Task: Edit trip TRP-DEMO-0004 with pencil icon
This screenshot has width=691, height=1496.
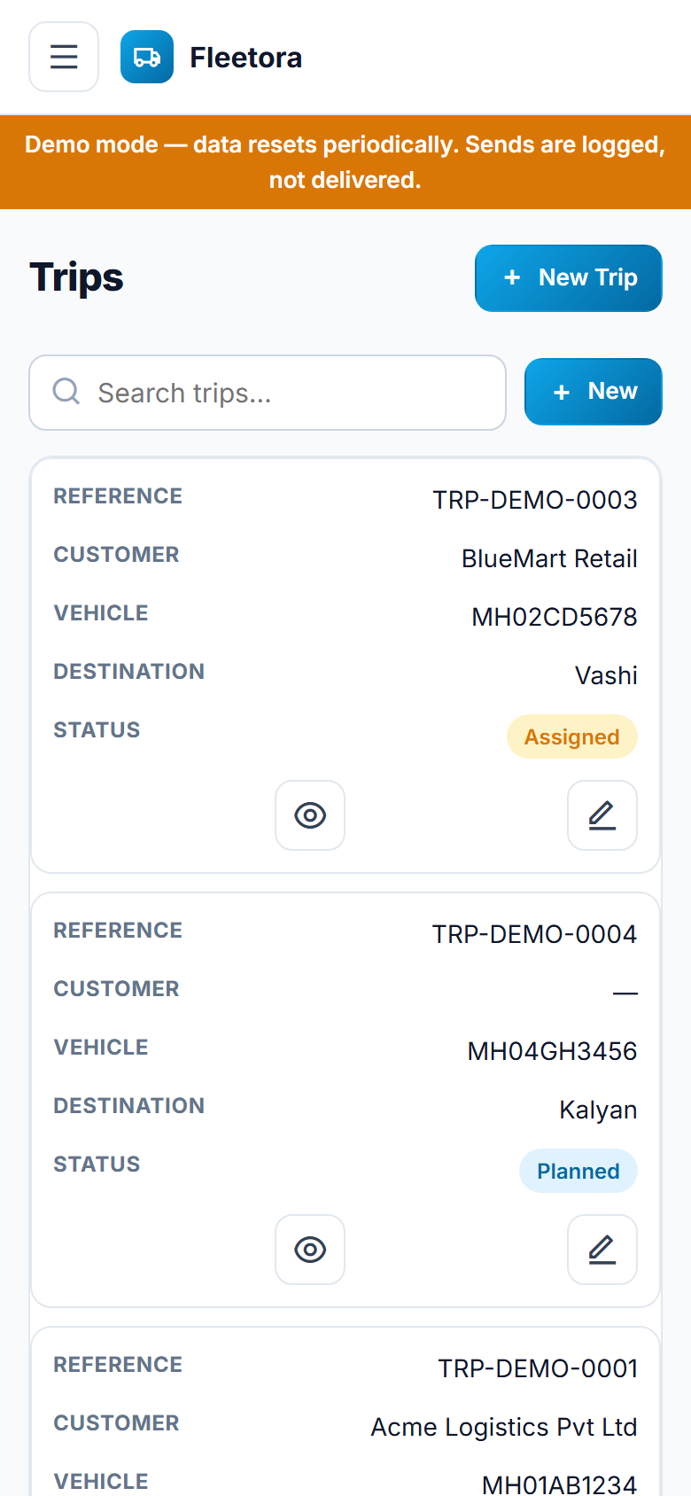Action: point(602,1250)
